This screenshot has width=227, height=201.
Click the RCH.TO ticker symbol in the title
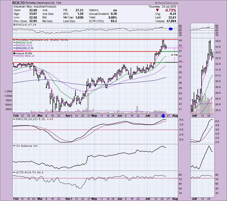pyautogui.click(x=18, y=3)
